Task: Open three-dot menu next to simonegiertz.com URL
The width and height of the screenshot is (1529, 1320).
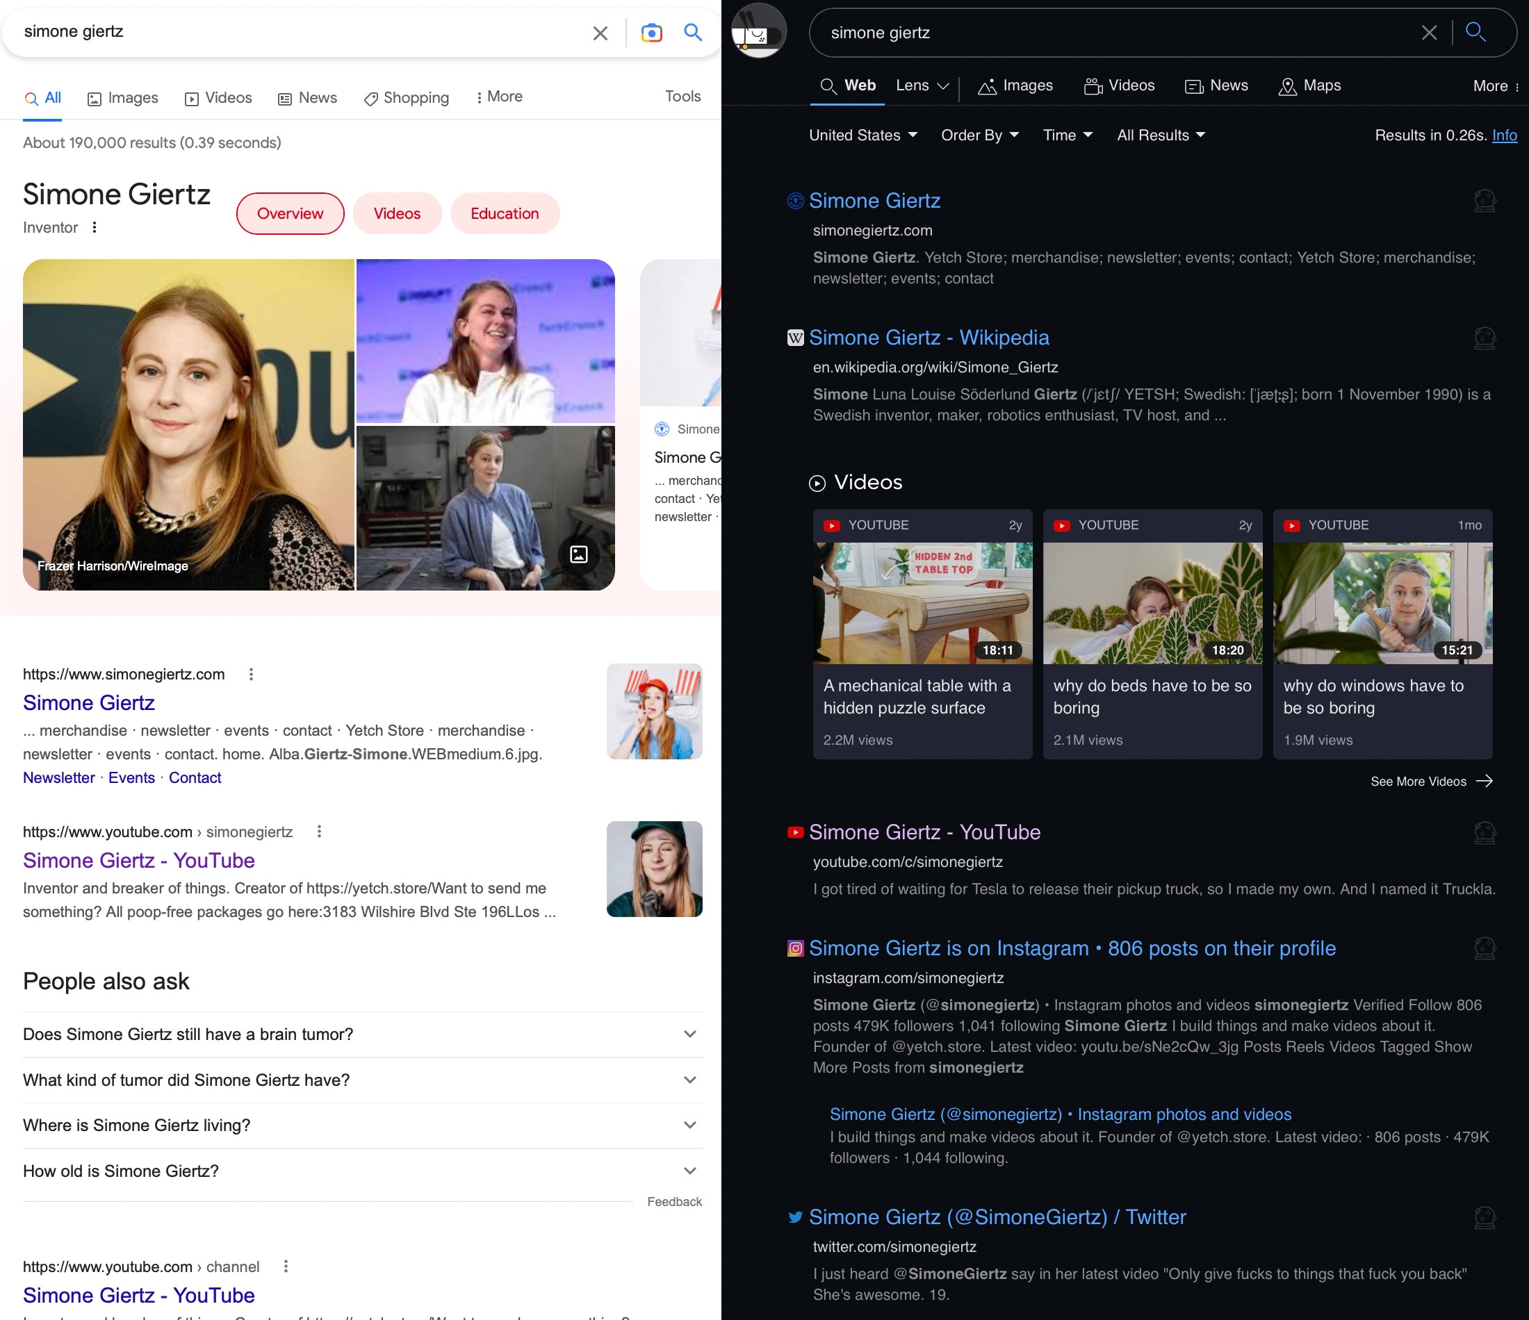Action: pyautogui.click(x=251, y=674)
